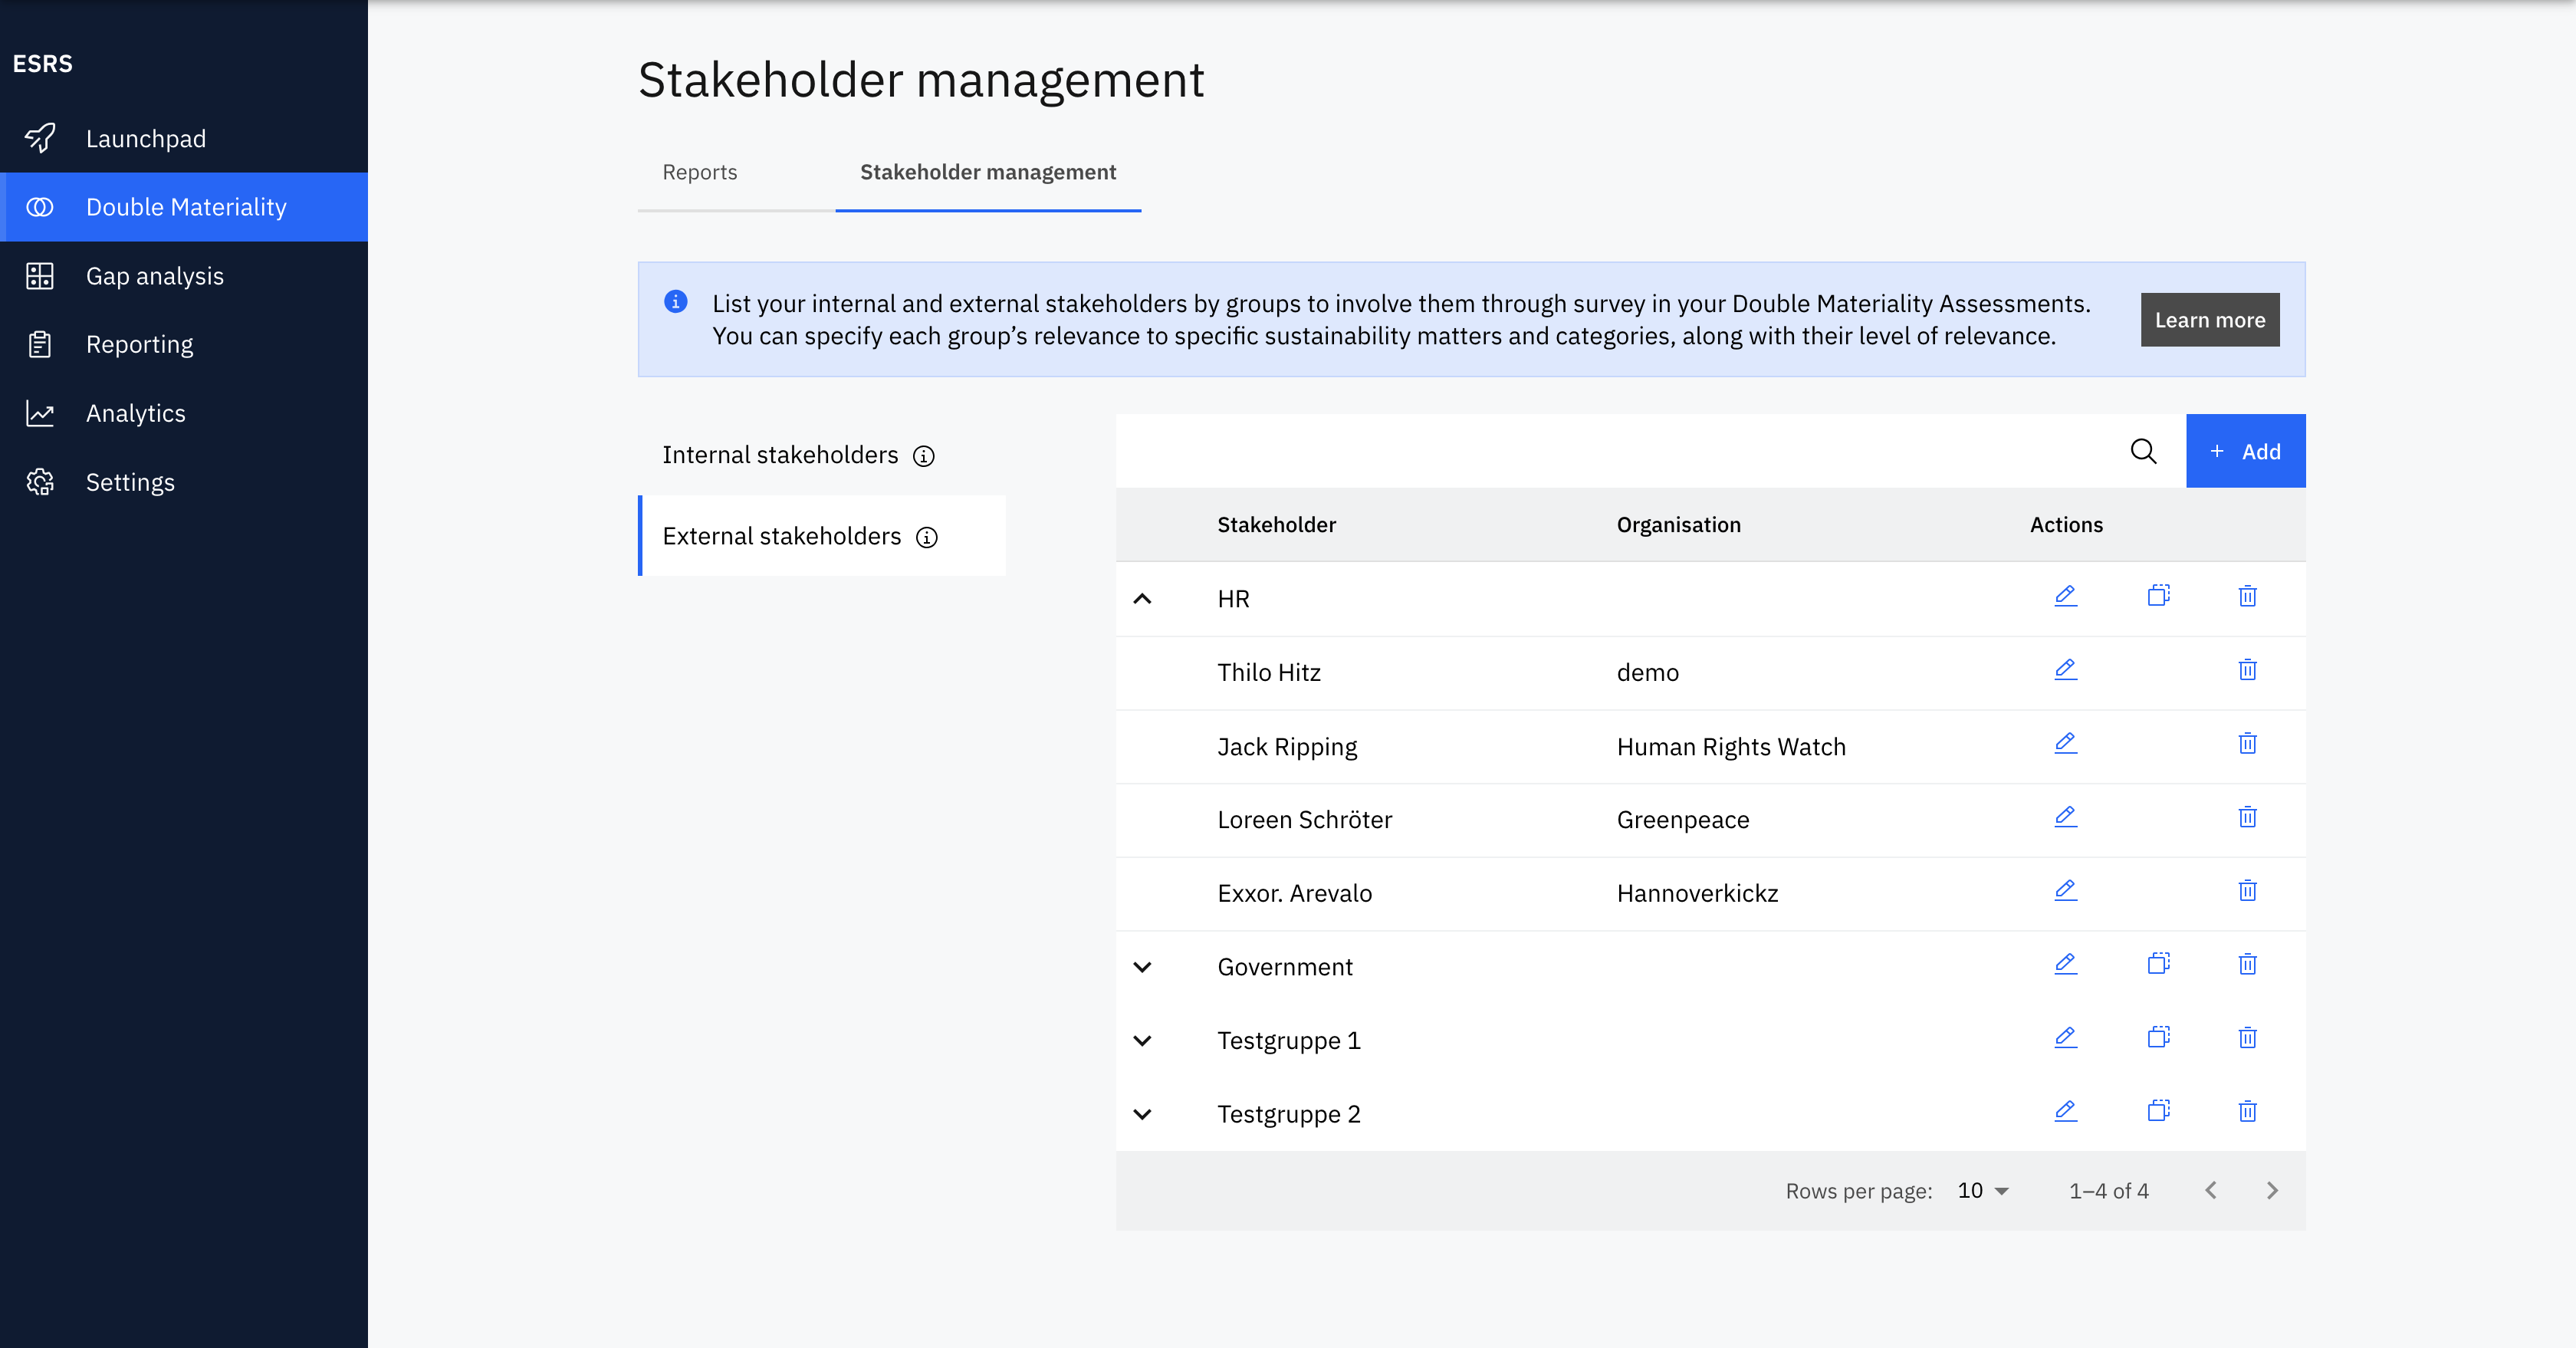Delete the Testgruppe 2 group
The width and height of the screenshot is (2576, 1348).
point(2247,1111)
